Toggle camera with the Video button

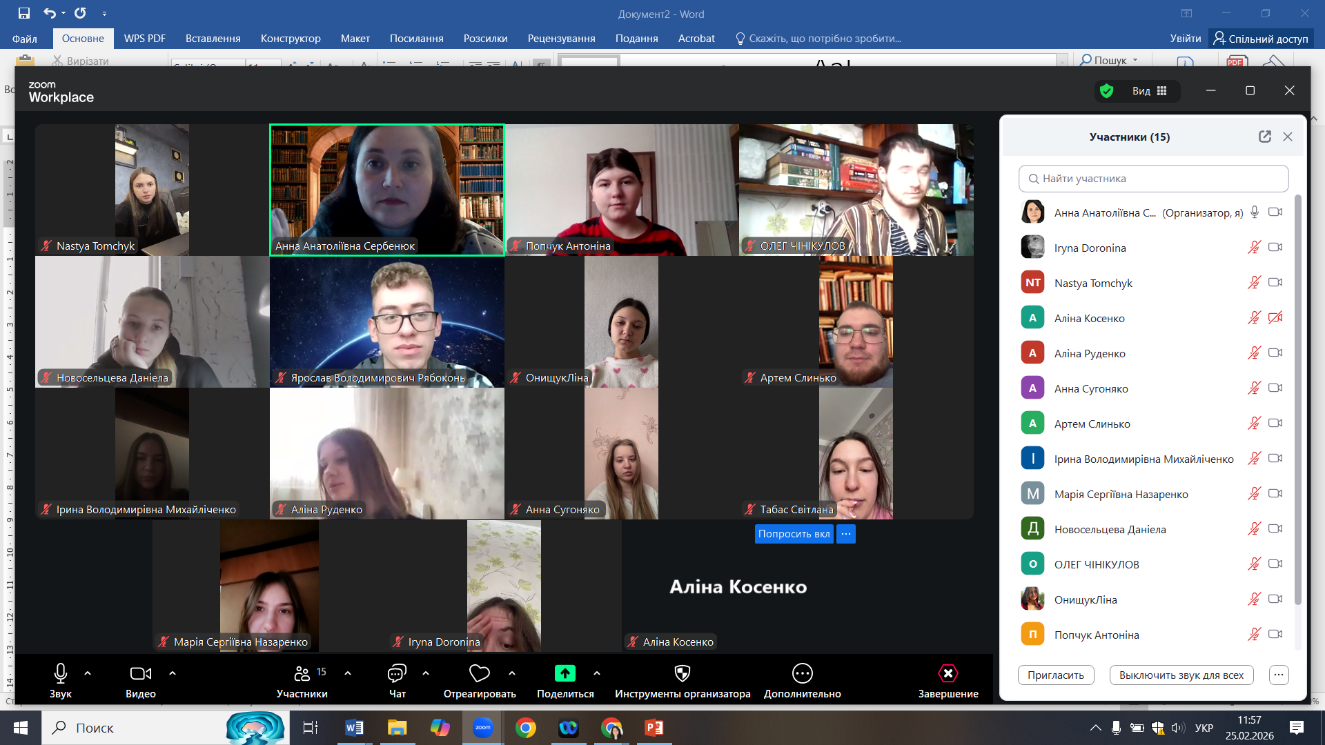click(140, 673)
